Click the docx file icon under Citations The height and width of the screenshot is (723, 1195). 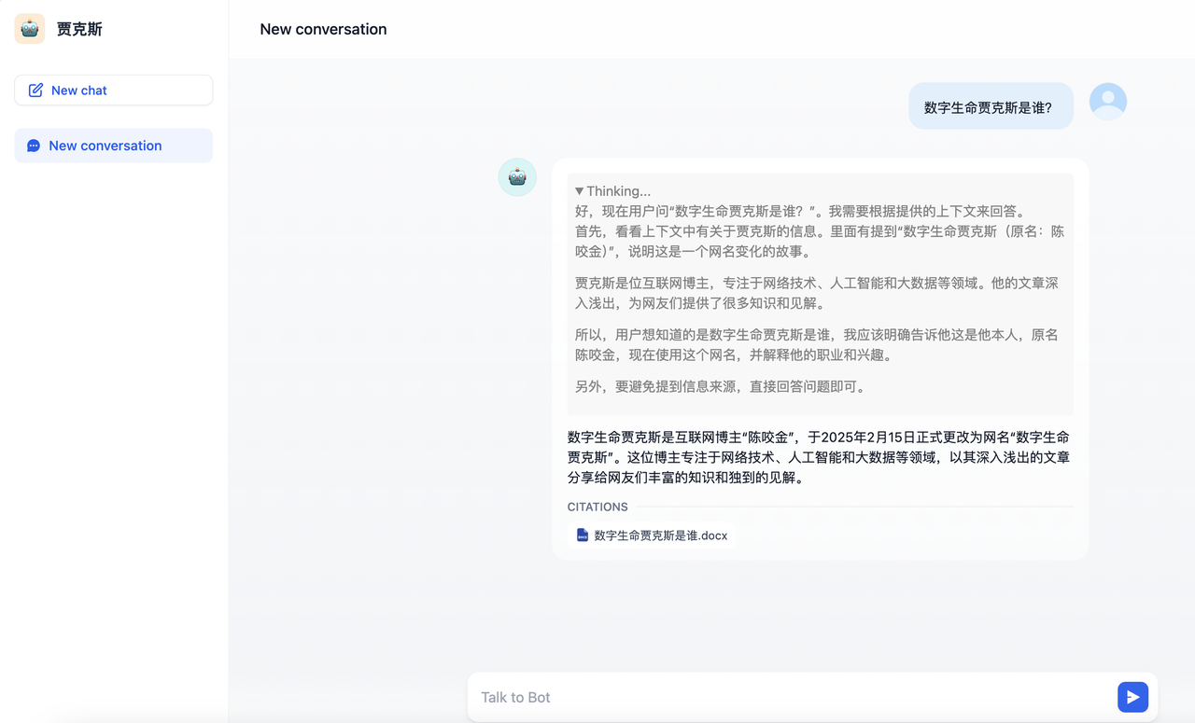[x=583, y=535]
